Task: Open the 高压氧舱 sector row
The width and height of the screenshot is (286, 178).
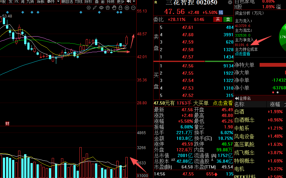Action: click(260, 144)
